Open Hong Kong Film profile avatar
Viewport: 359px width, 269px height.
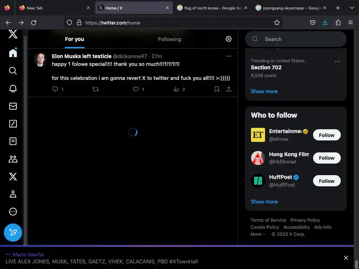(258, 158)
